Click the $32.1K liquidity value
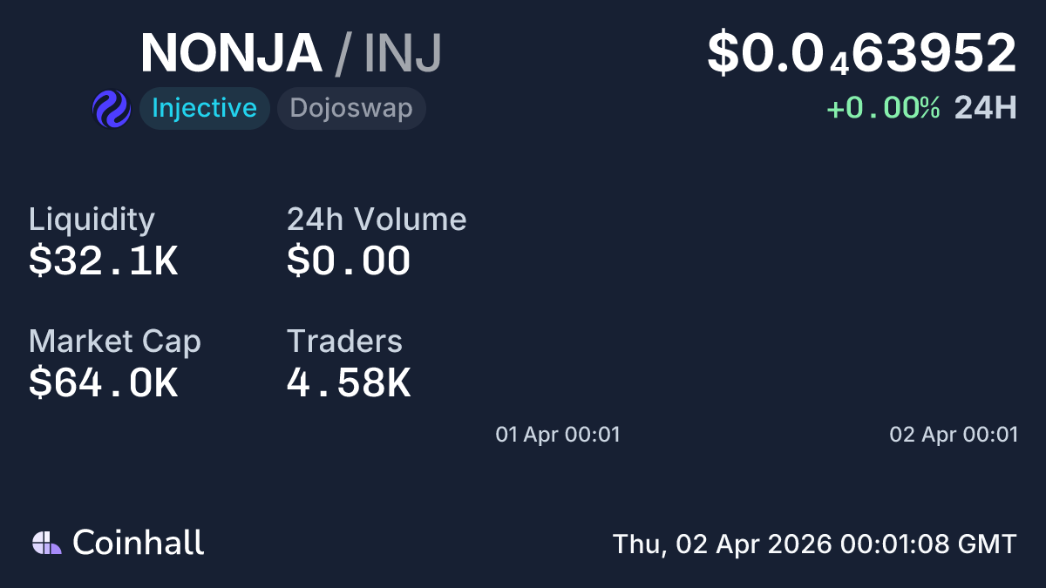This screenshot has height=588, width=1046. click(104, 260)
